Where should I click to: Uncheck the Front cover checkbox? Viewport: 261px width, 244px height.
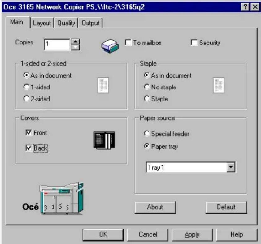tap(28, 133)
